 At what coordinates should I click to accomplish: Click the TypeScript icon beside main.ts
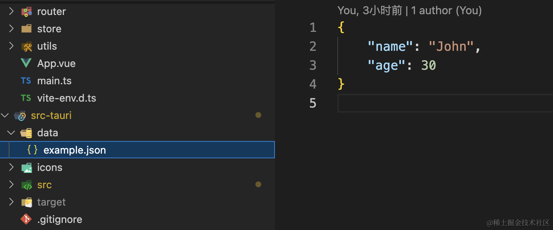click(26, 81)
